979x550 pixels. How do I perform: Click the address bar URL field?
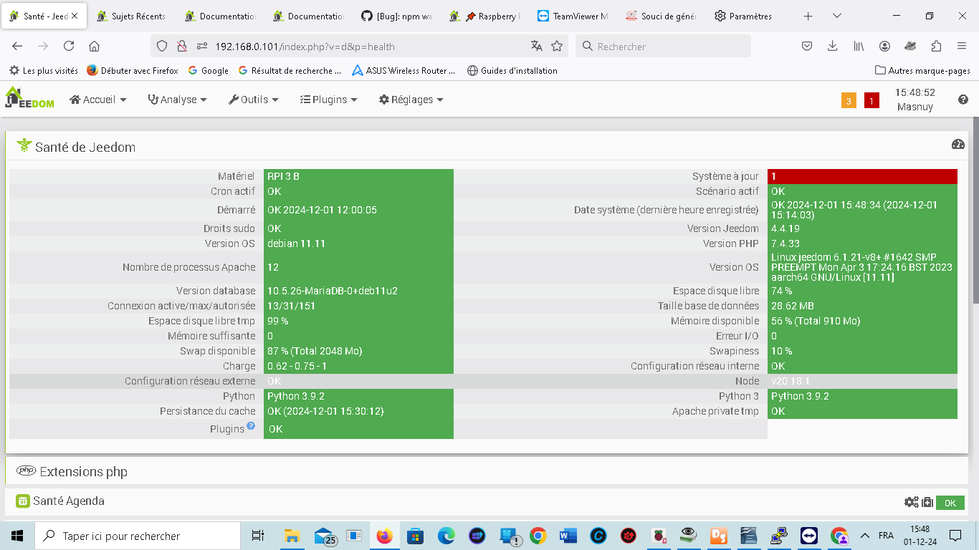[358, 47]
